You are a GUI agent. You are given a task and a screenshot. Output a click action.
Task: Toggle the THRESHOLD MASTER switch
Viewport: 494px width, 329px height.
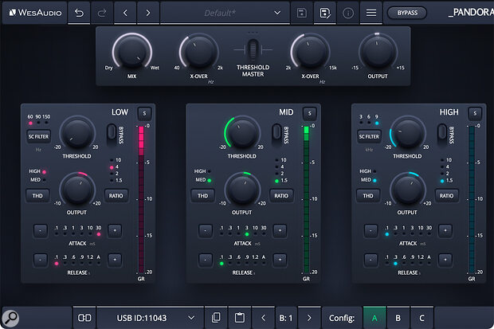[253, 50]
